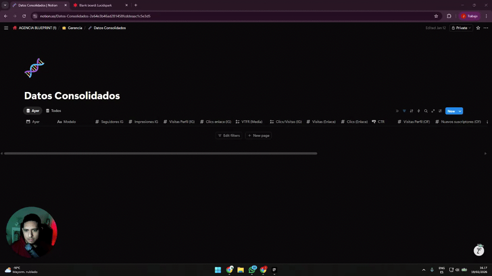Open the sort options icon
This screenshot has height=276, width=492.
click(412, 111)
